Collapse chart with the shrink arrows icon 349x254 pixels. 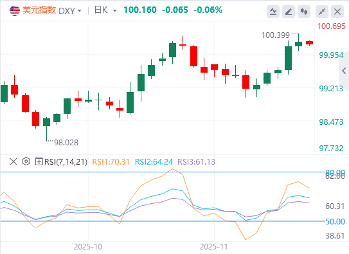coord(322,12)
